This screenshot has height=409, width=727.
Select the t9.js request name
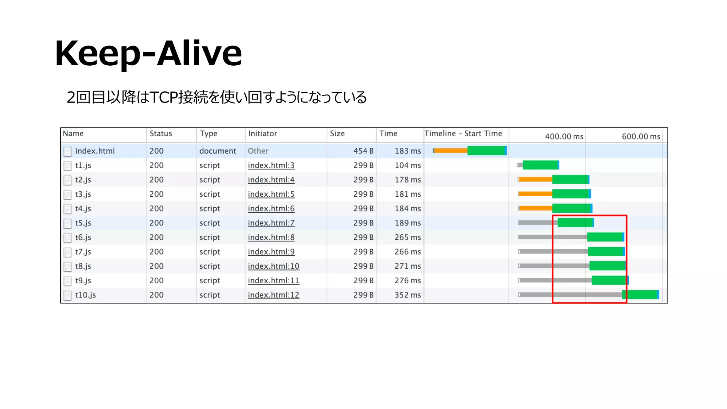83,281
